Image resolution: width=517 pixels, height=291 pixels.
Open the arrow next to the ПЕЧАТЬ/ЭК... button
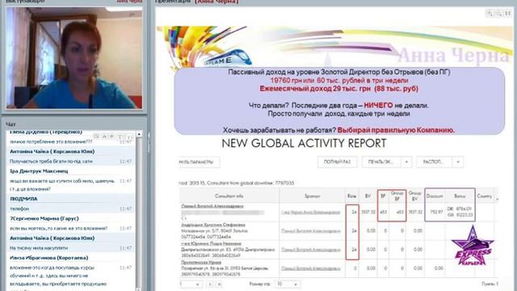(x=406, y=162)
